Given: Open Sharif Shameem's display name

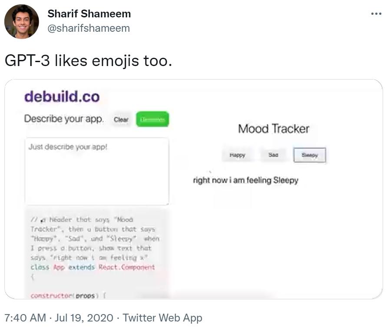Looking at the screenshot, I should [x=89, y=13].
